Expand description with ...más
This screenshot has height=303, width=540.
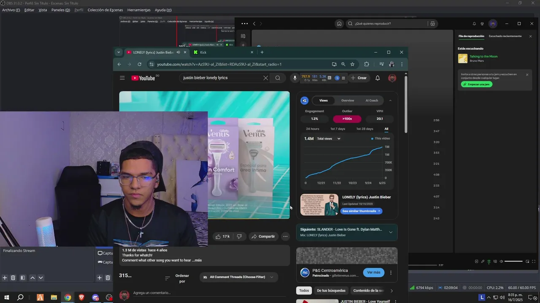[197, 260]
